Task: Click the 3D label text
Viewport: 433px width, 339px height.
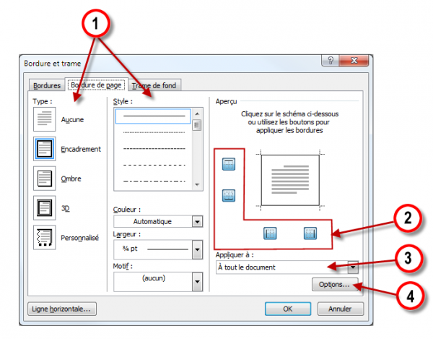Action: pos(66,208)
